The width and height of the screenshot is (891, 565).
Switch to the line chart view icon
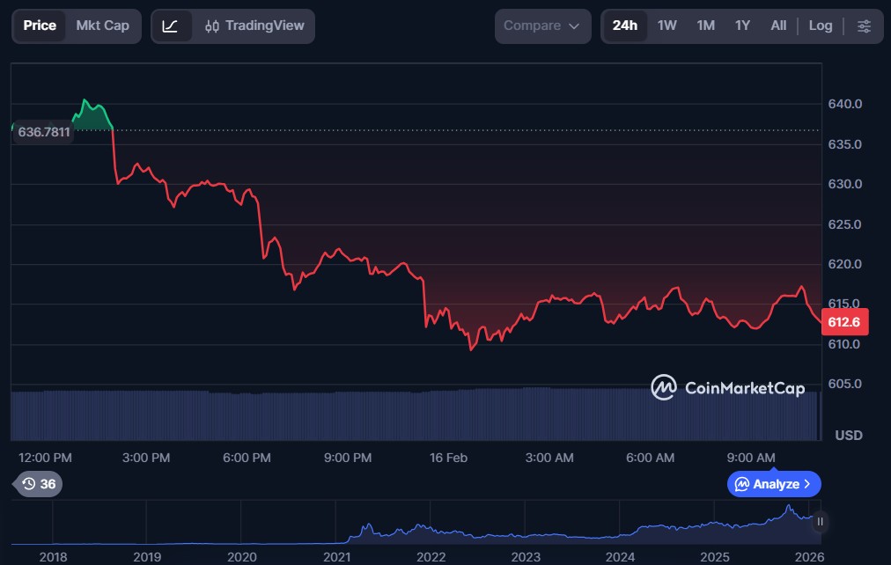click(171, 26)
